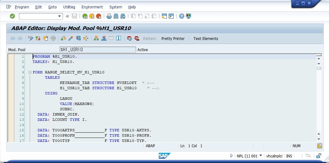The height and width of the screenshot is (163, 329).
Task: Click the red Cancel icon
Action: click(99, 16)
